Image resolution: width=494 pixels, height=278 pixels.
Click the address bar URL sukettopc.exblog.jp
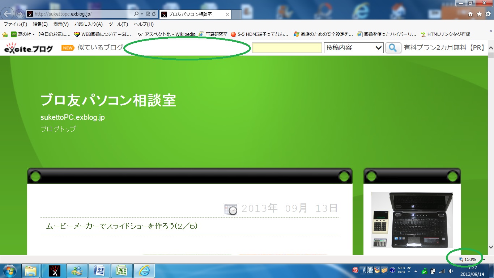click(63, 14)
